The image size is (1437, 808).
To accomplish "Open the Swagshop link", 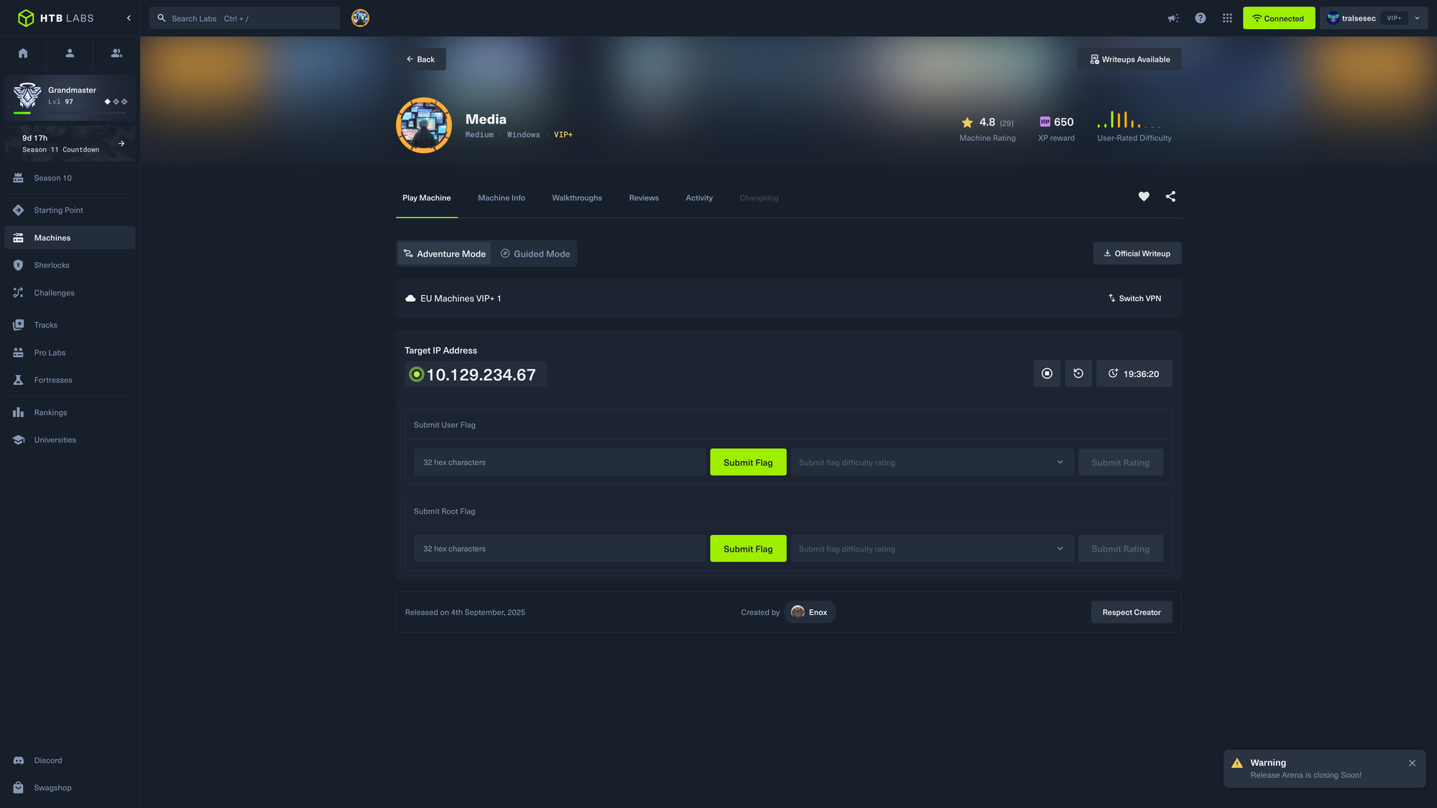I will pos(70,788).
